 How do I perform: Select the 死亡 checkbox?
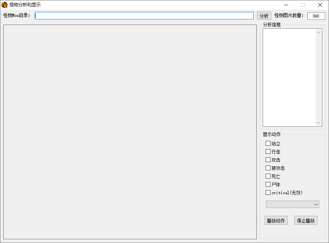tap(268, 176)
